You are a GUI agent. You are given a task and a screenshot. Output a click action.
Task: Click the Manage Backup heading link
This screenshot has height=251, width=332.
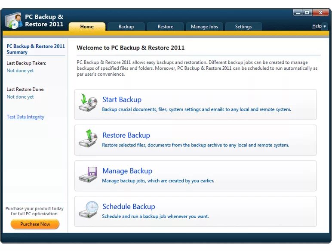[x=127, y=170]
